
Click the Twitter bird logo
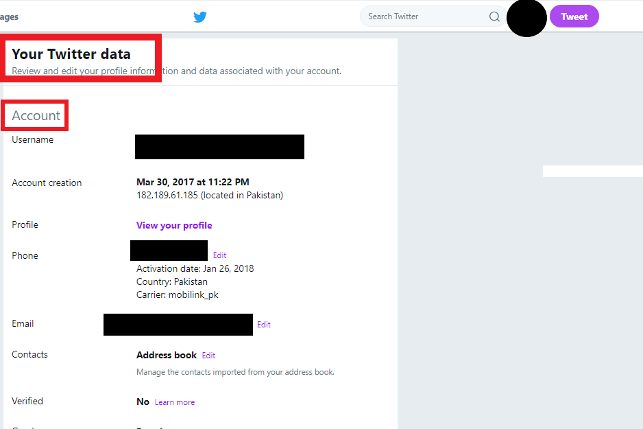click(200, 17)
